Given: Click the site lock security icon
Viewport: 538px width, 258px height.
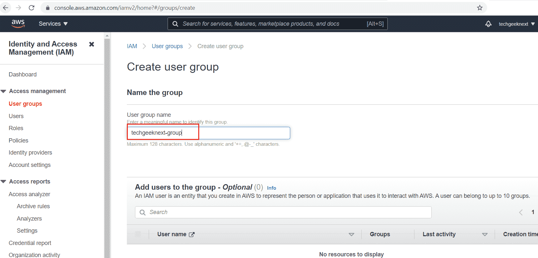Looking at the screenshot, I should (48, 8).
